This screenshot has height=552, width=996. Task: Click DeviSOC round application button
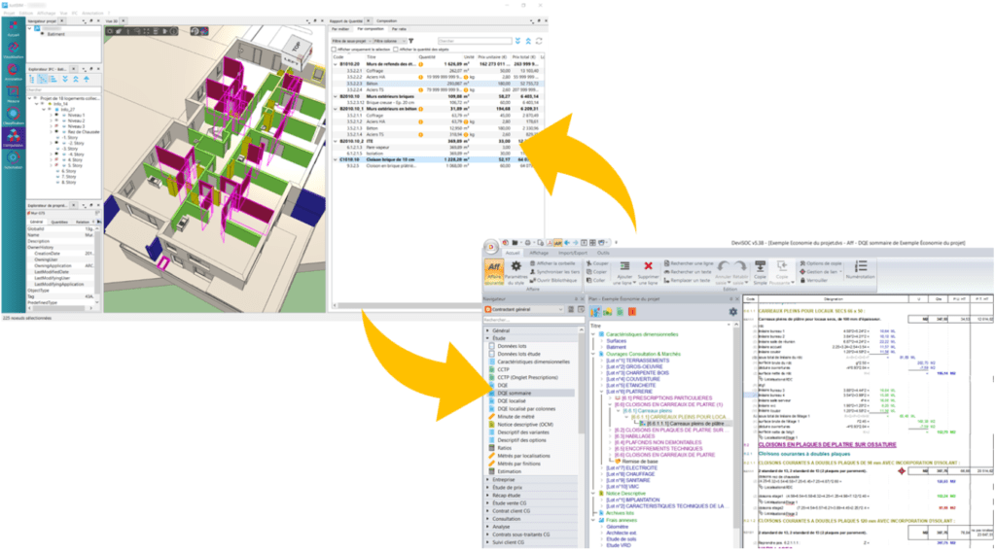(491, 247)
